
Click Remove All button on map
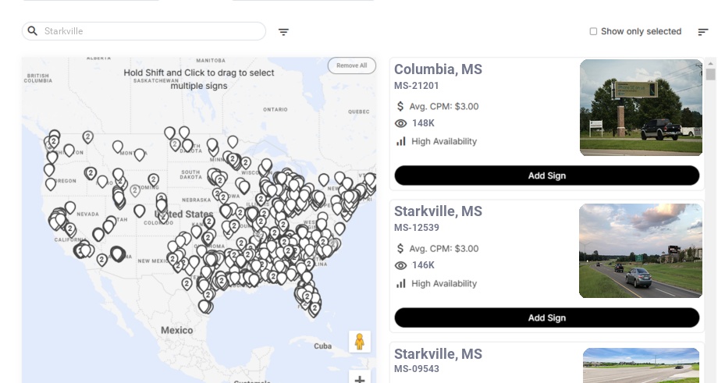(x=351, y=66)
